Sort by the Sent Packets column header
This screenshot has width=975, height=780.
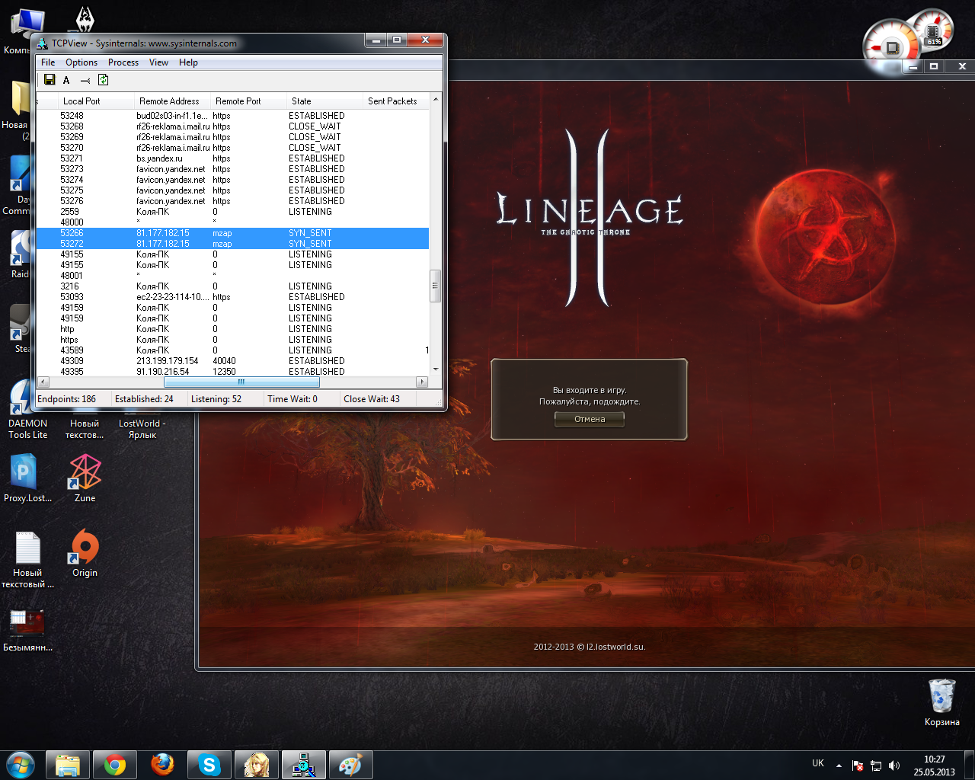click(x=395, y=101)
